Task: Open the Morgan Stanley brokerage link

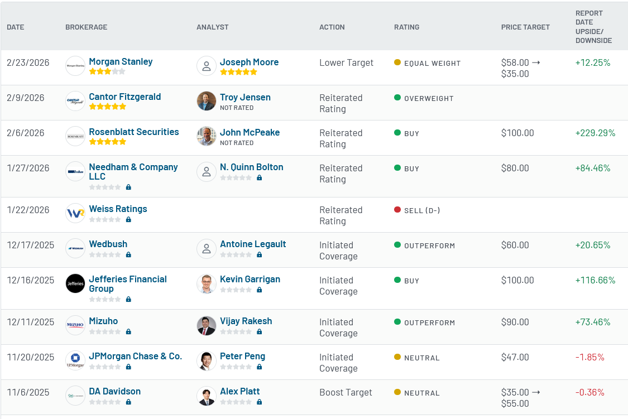Action: 121,61
